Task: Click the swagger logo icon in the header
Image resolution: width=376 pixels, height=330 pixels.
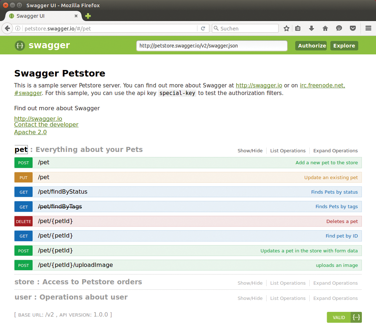Action: point(20,46)
